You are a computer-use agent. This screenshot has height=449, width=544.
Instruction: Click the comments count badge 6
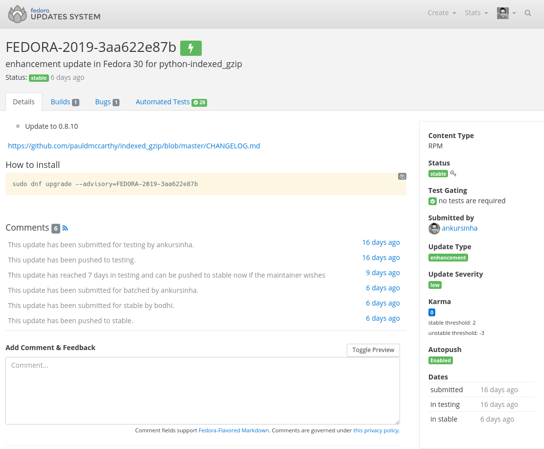pyautogui.click(x=55, y=228)
